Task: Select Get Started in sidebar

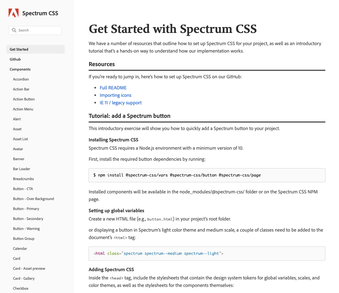Action: (x=35, y=49)
